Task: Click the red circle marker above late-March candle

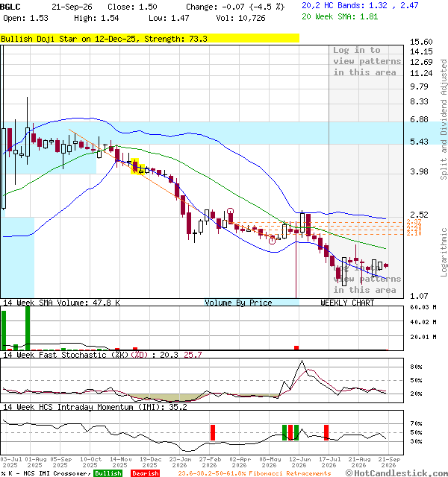Action: (231, 211)
